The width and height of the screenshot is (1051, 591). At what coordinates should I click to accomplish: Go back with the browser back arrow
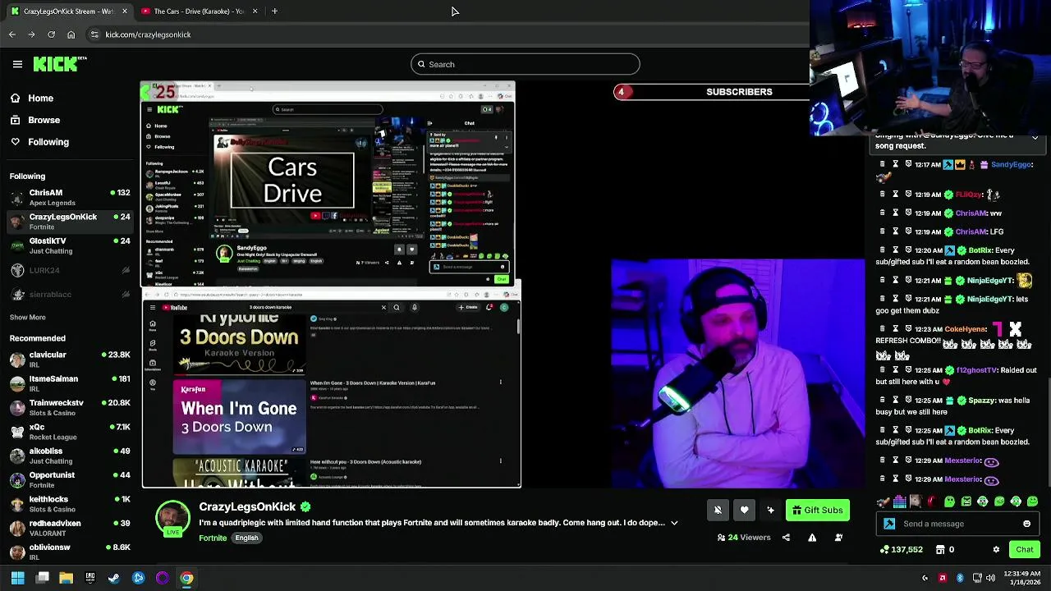(12, 34)
